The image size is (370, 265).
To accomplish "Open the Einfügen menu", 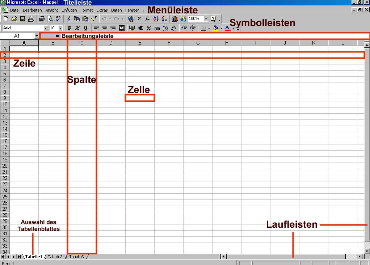I will tap(69, 10).
